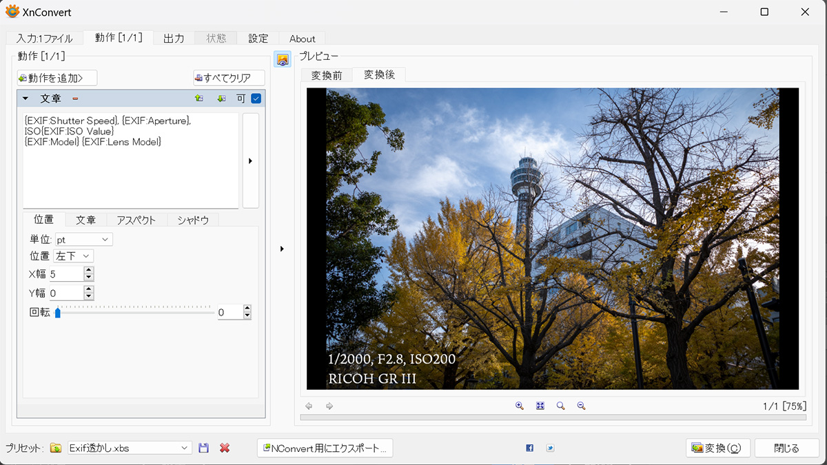Click the zoom in magnifier icon

point(520,406)
